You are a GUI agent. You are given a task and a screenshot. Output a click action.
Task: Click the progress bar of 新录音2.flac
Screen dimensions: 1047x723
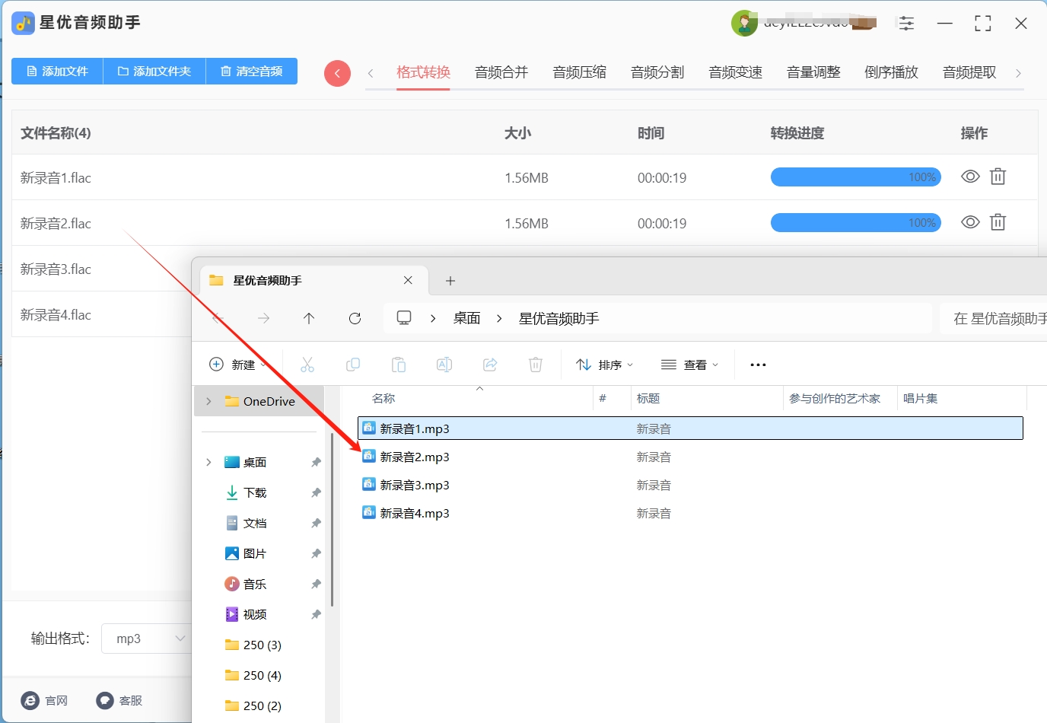click(856, 223)
